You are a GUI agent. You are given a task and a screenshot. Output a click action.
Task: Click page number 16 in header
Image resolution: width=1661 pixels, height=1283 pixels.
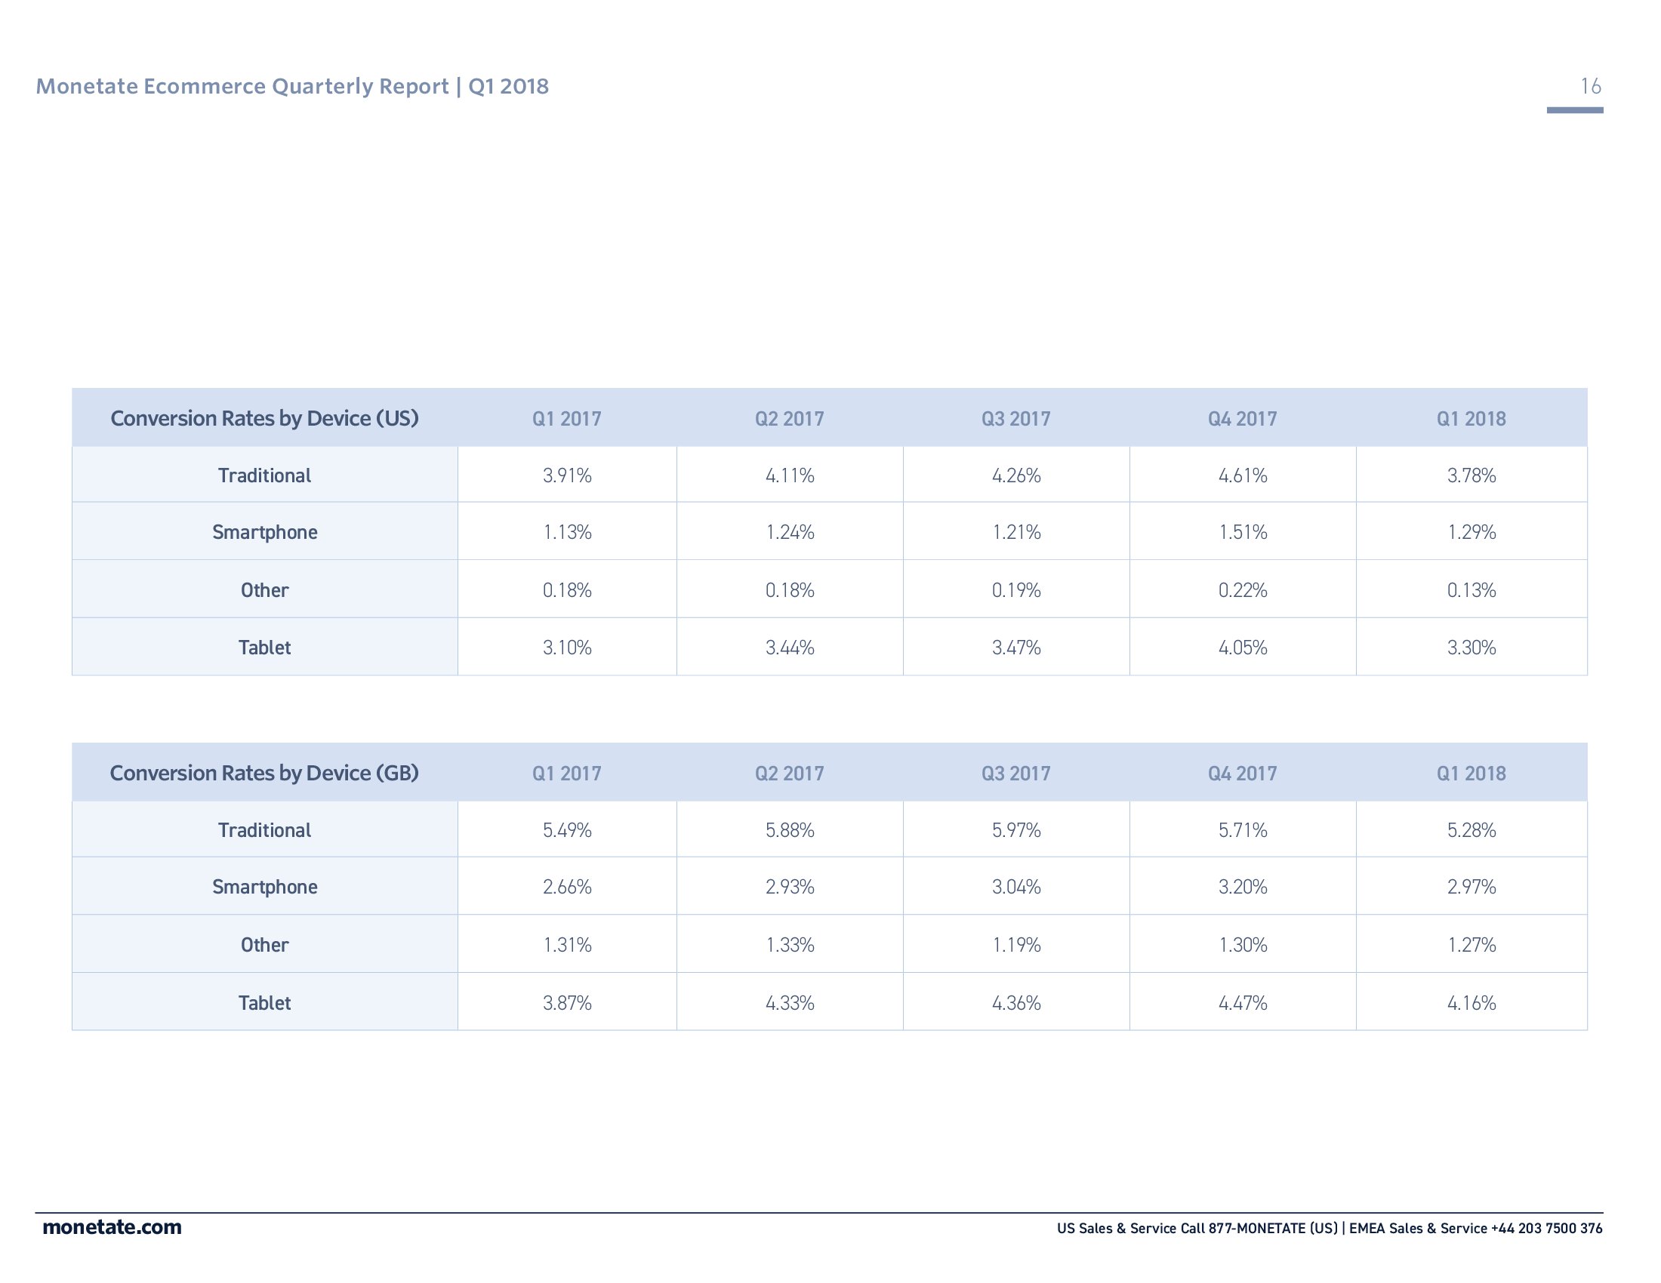point(1590,86)
